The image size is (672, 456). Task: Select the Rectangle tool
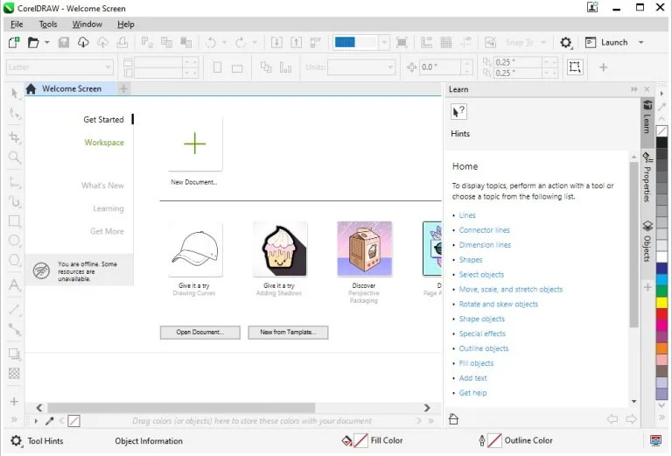click(14, 221)
